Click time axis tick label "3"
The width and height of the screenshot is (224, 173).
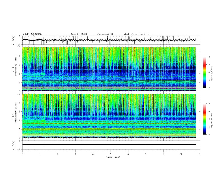(75, 154)
